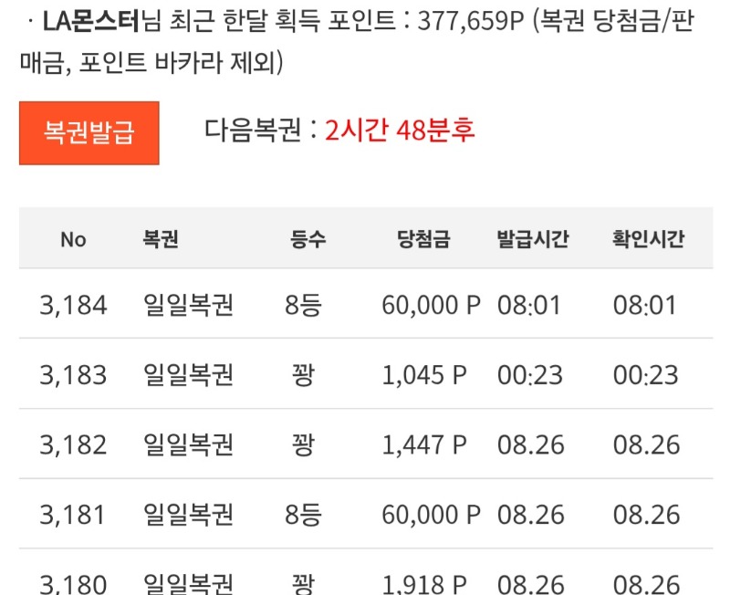Click 일일복권 in row 3,184
Image resolution: width=730 pixels, height=595 pixels.
click(x=188, y=306)
